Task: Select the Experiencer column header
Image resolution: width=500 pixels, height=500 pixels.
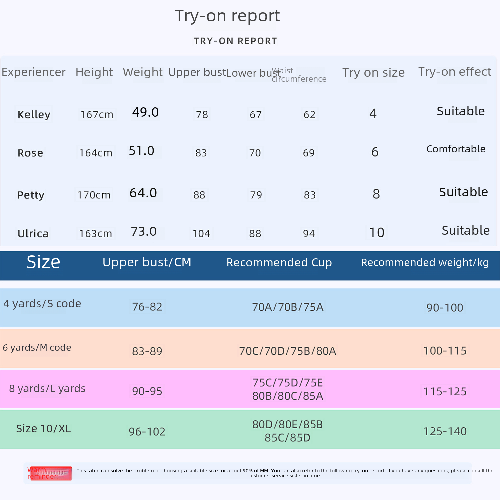Action: [x=34, y=72]
